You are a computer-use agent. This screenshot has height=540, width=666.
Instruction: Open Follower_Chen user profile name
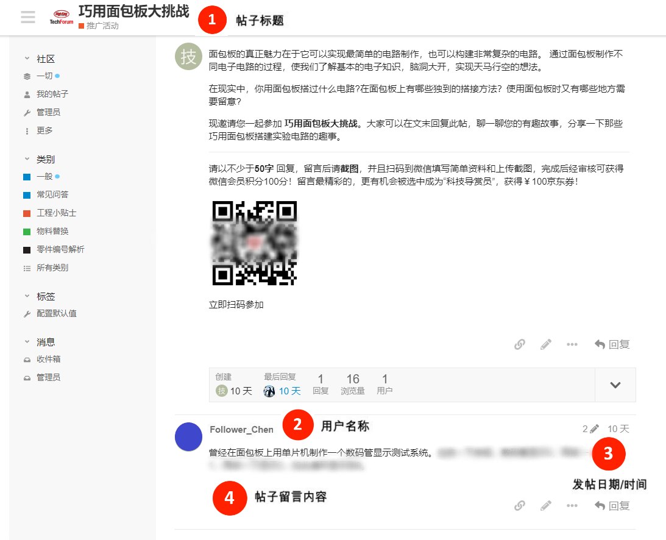(241, 430)
